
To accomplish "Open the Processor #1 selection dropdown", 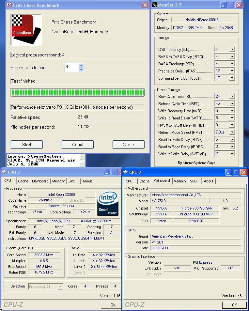I will (x=60, y=286).
